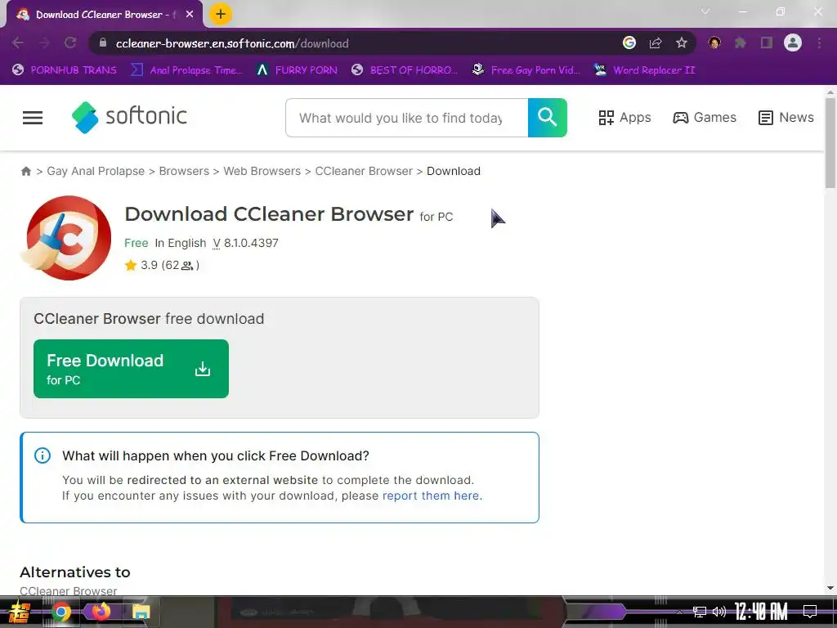
Task: Go back to the previous page
Action: 18,43
